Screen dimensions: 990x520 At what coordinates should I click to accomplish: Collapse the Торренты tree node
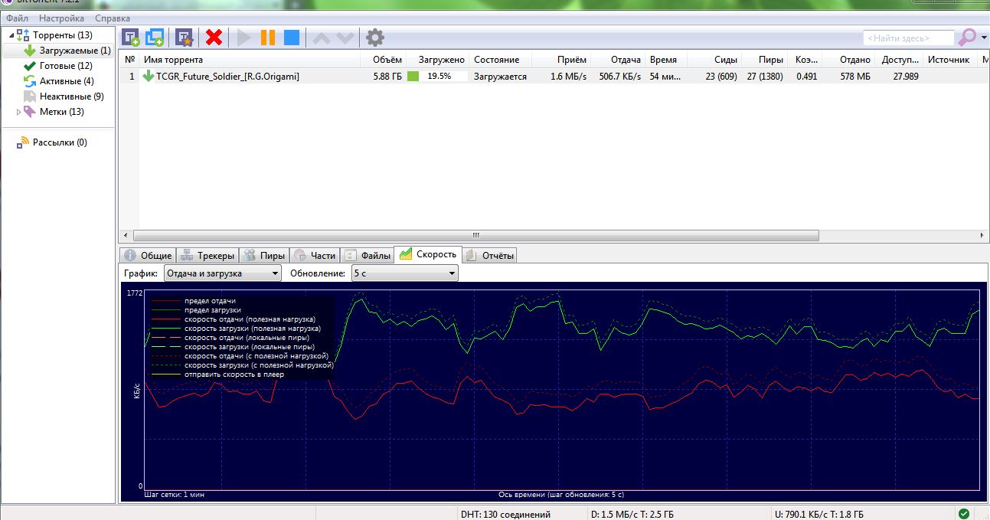[11, 35]
